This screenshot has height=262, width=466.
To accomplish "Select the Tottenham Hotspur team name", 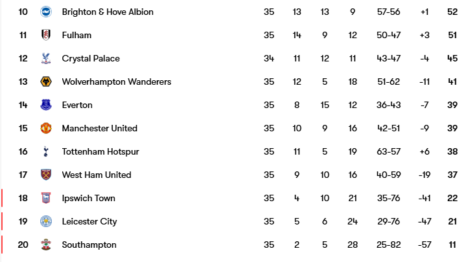I will click(100, 151).
